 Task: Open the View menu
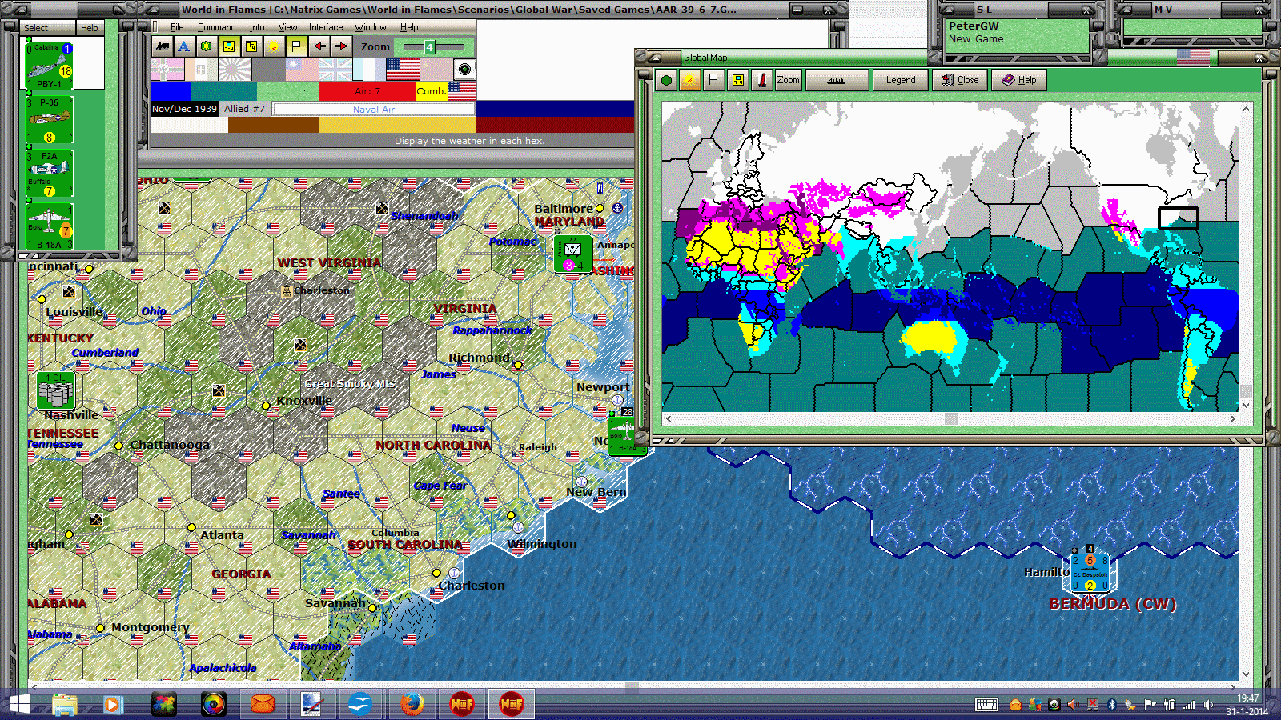pyautogui.click(x=287, y=27)
